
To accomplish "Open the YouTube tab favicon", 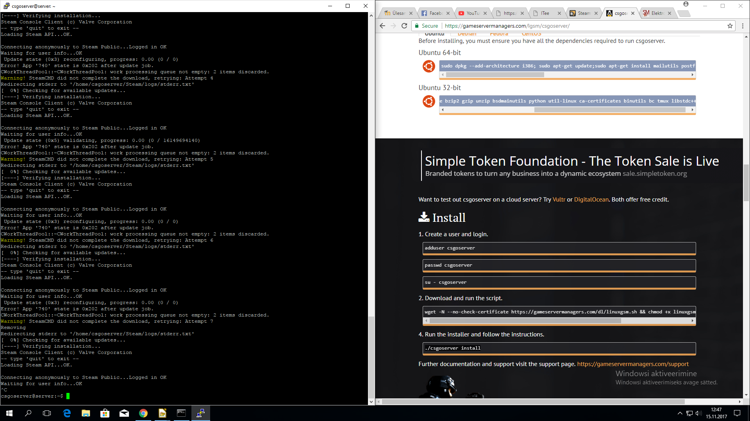I will [461, 13].
